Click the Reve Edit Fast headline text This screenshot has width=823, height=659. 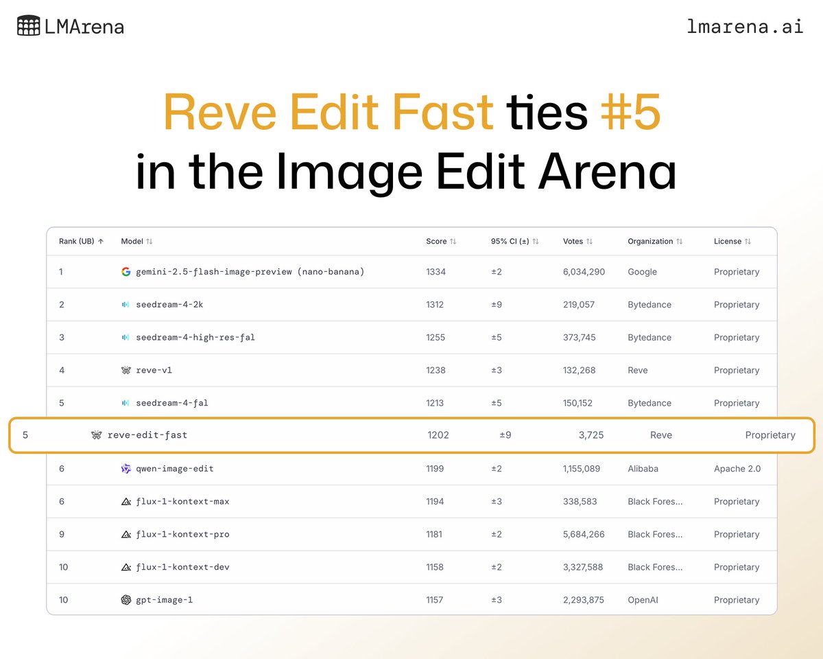tap(329, 113)
